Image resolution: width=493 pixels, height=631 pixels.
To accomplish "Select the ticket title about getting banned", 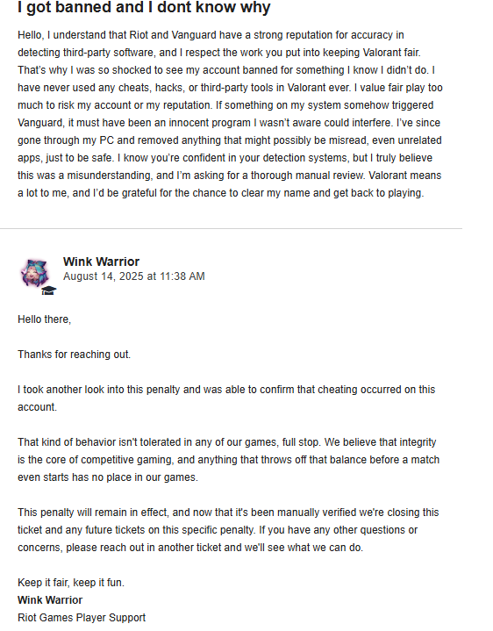I will point(144,7).
